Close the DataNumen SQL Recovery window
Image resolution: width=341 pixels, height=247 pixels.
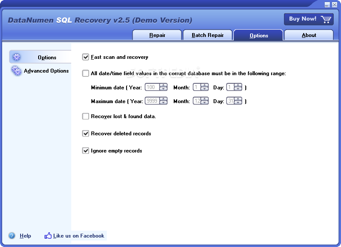(x=335, y=5)
